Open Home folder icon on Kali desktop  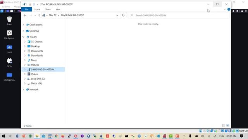[x=9, y=49]
